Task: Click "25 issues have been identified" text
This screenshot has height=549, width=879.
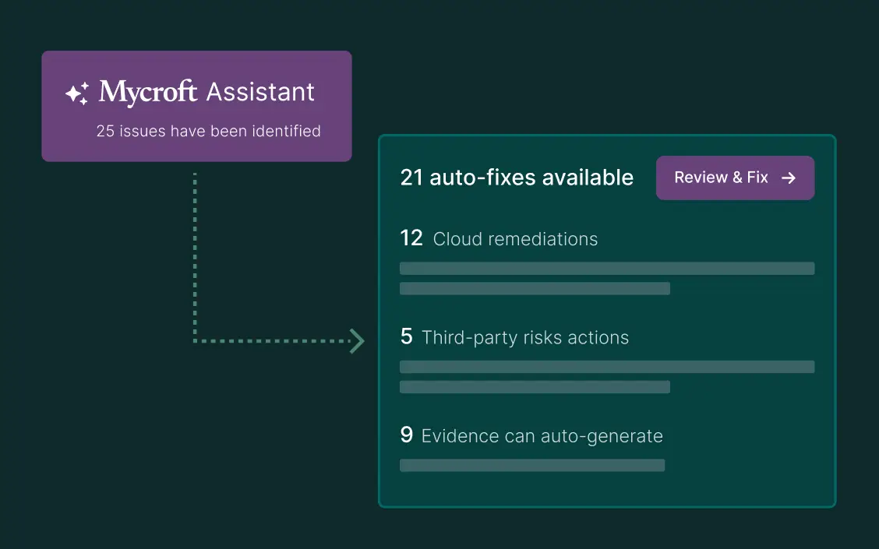Action: click(209, 131)
